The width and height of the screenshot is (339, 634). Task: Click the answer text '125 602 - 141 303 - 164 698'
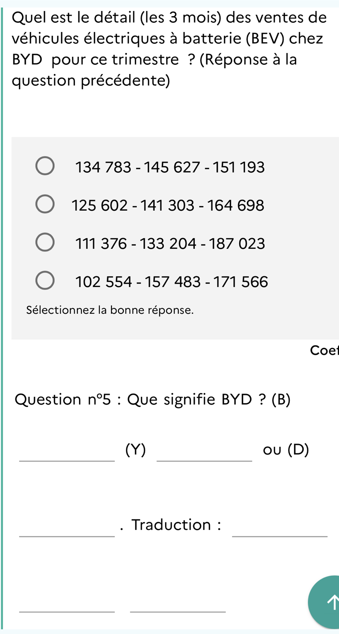168,205
